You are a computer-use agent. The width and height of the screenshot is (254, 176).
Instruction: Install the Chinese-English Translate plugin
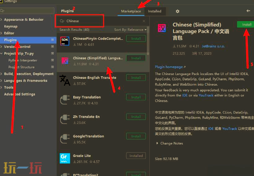click(136, 78)
